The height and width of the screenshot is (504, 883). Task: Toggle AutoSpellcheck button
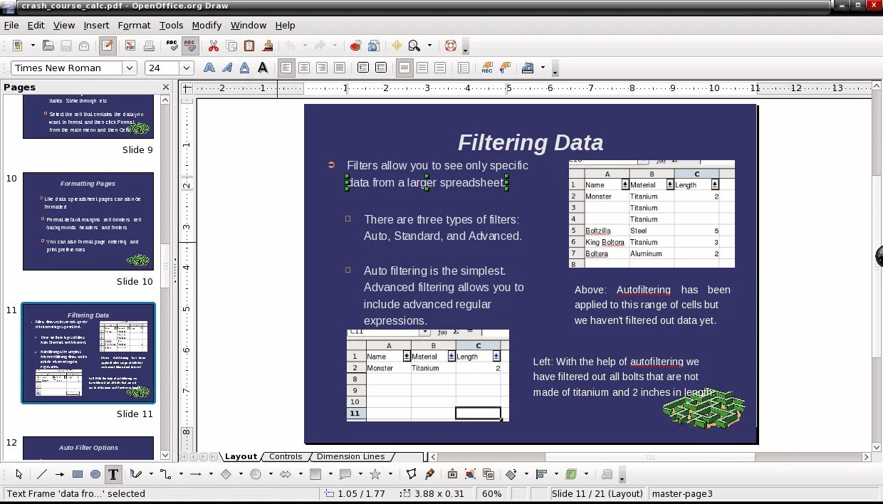click(x=190, y=46)
